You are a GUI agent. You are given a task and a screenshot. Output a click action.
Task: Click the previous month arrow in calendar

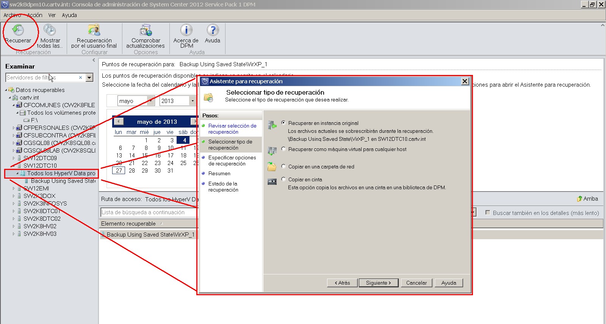coord(119,121)
